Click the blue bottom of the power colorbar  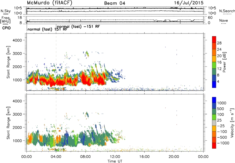click(214, 84)
